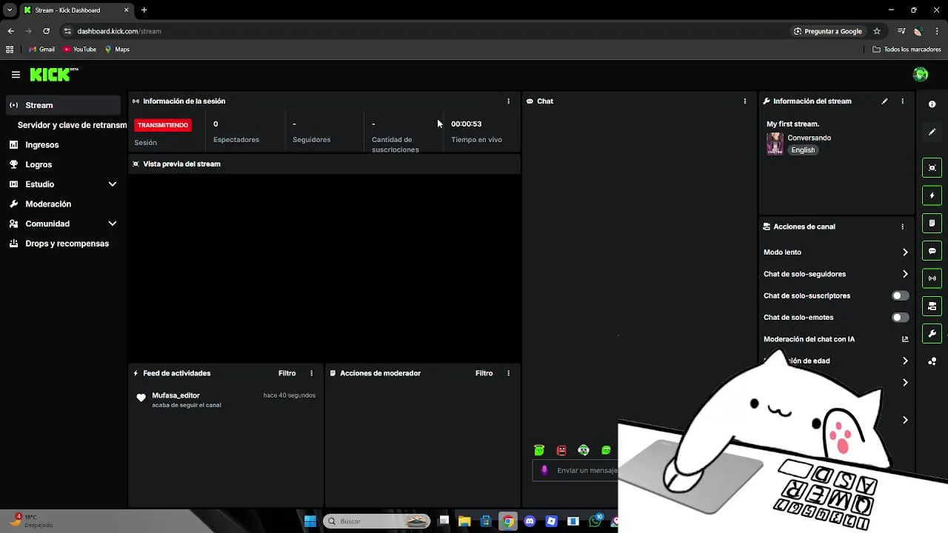Bookmark this page with the star icon

coord(877,31)
